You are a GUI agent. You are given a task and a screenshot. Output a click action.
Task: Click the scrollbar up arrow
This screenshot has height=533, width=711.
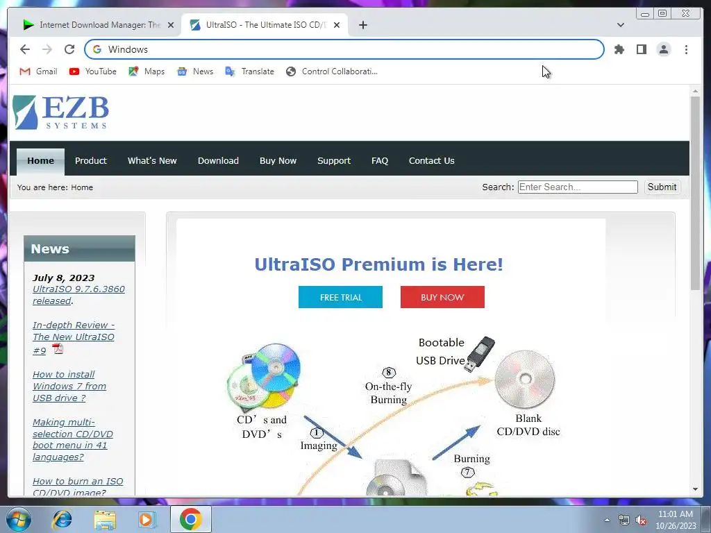[695, 92]
